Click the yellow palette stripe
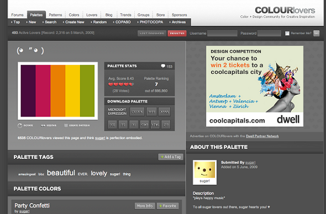The height and width of the screenshot is (214, 326). (72, 90)
